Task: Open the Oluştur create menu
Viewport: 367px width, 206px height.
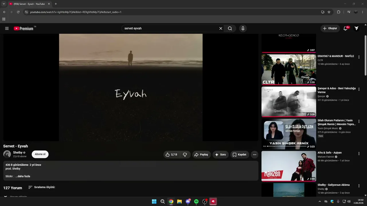Action: coord(330,28)
